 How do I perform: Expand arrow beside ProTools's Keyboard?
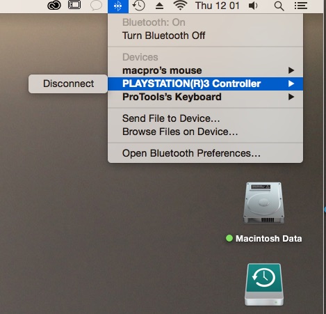click(x=291, y=97)
